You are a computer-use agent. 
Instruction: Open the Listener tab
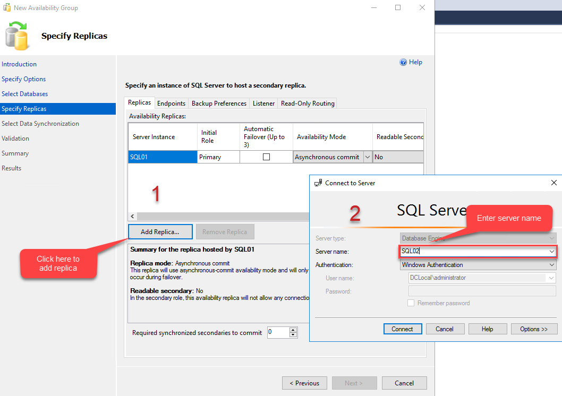click(x=264, y=103)
